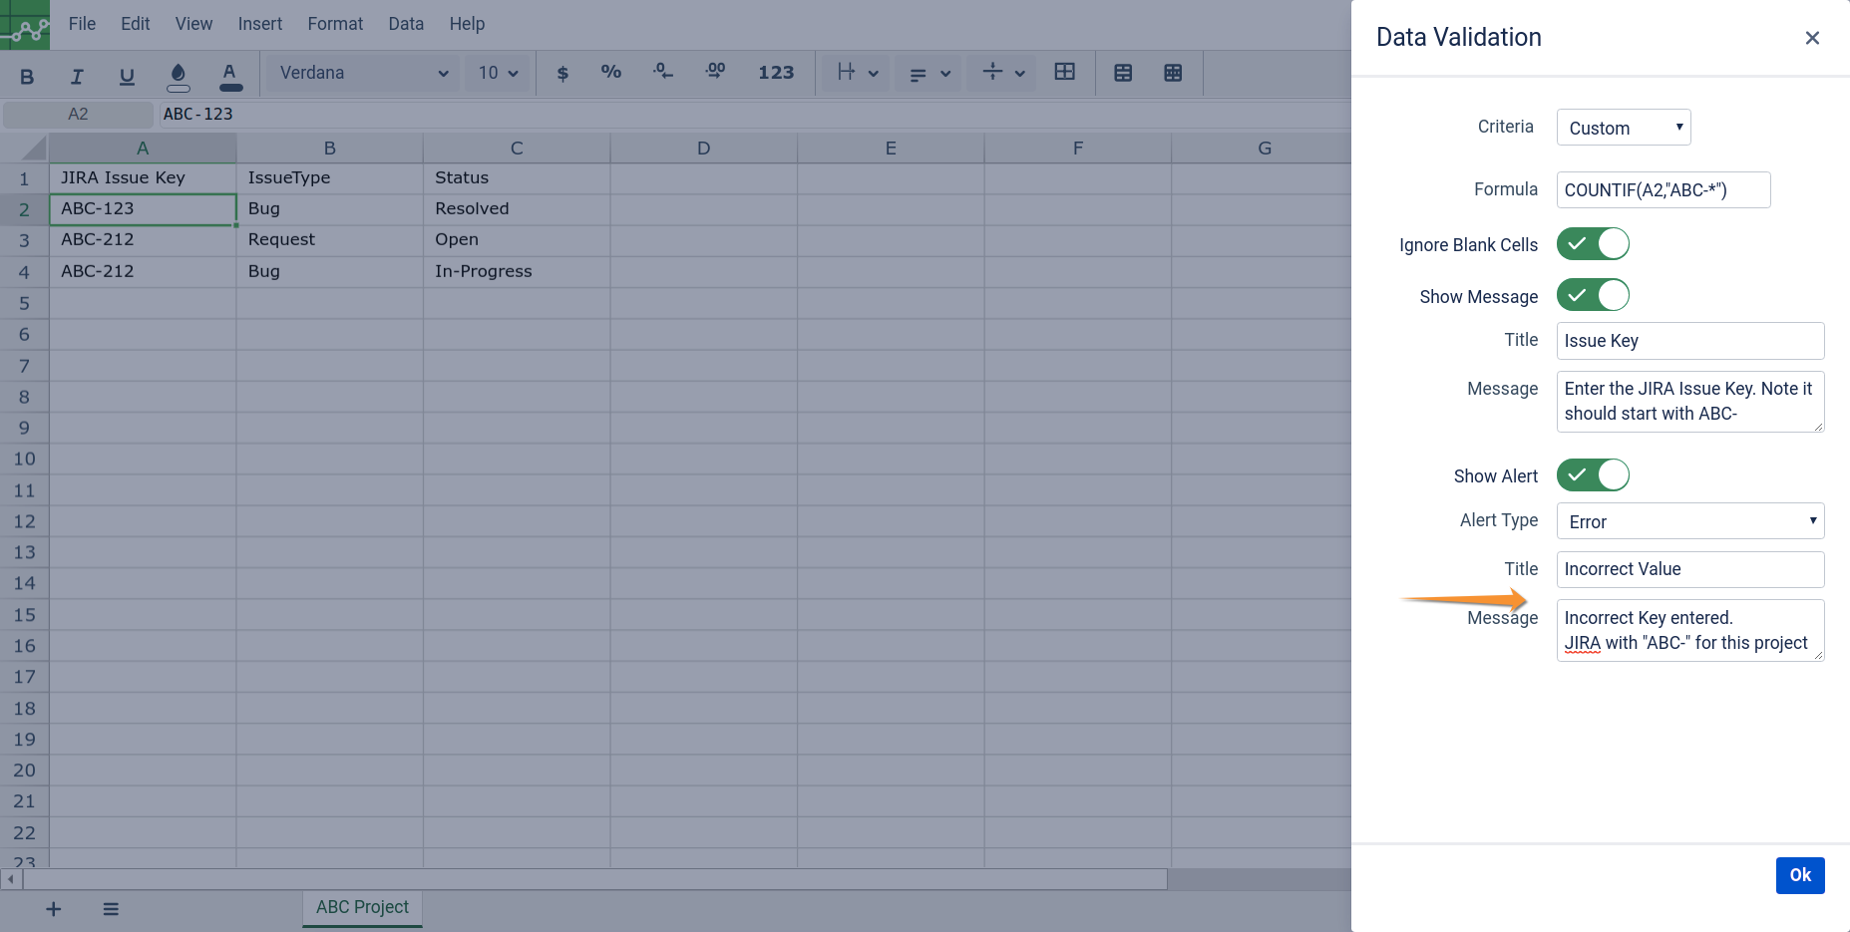Viewport: 1850px width, 932px height.
Task: Click the Ok button
Action: (1800, 875)
